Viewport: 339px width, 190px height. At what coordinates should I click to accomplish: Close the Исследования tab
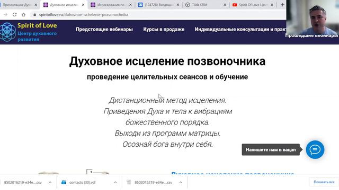pyautogui.click(x=130, y=5)
